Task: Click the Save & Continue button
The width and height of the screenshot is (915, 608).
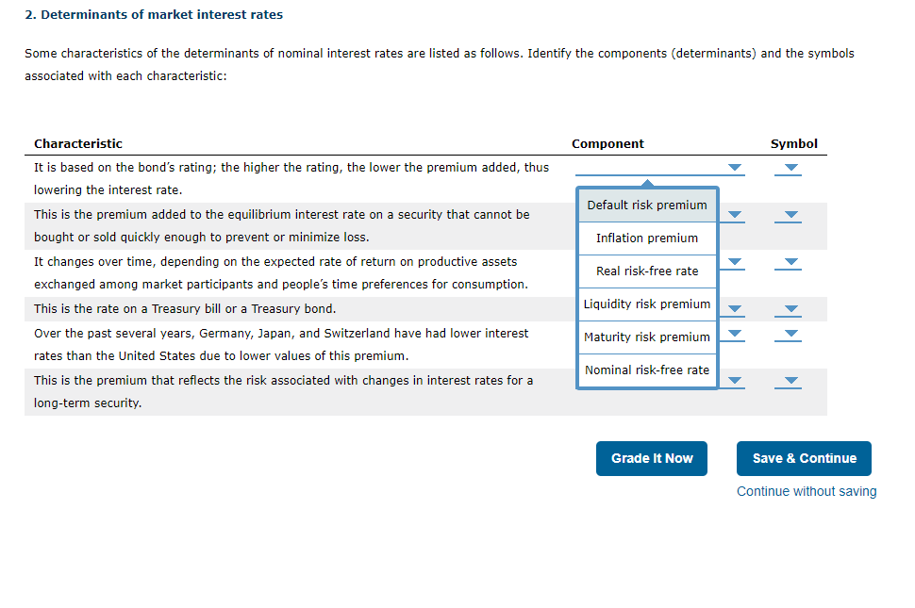Action: [x=804, y=458]
